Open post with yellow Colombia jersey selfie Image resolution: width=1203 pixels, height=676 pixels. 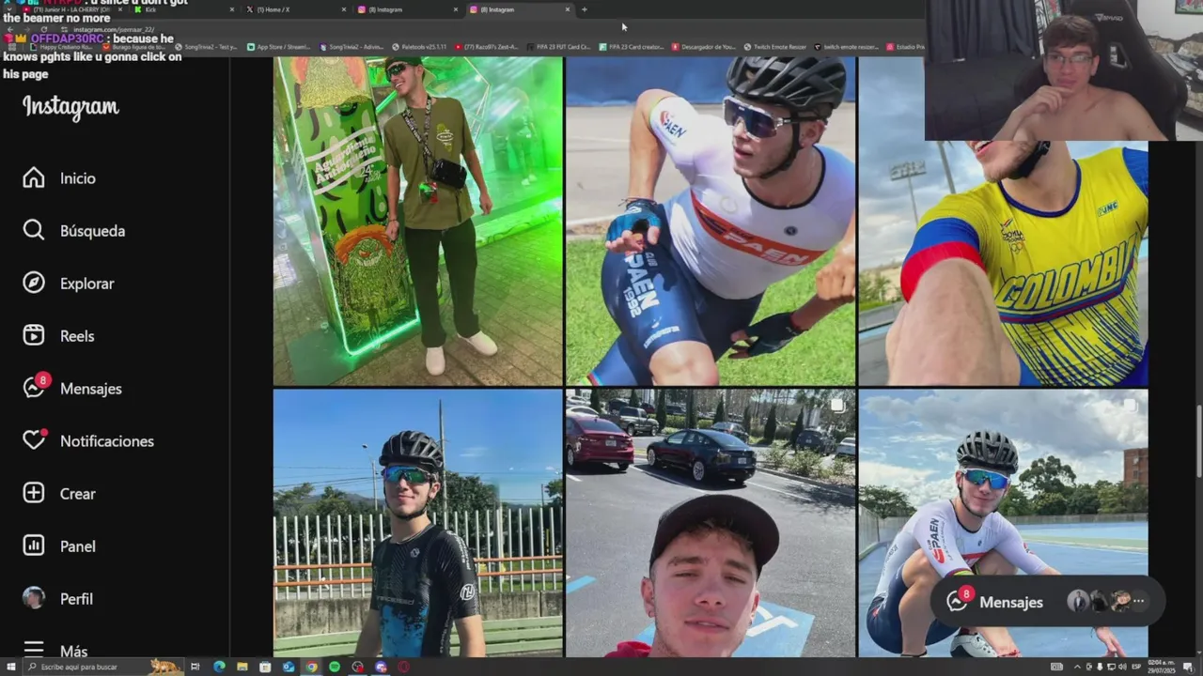pos(1003,263)
